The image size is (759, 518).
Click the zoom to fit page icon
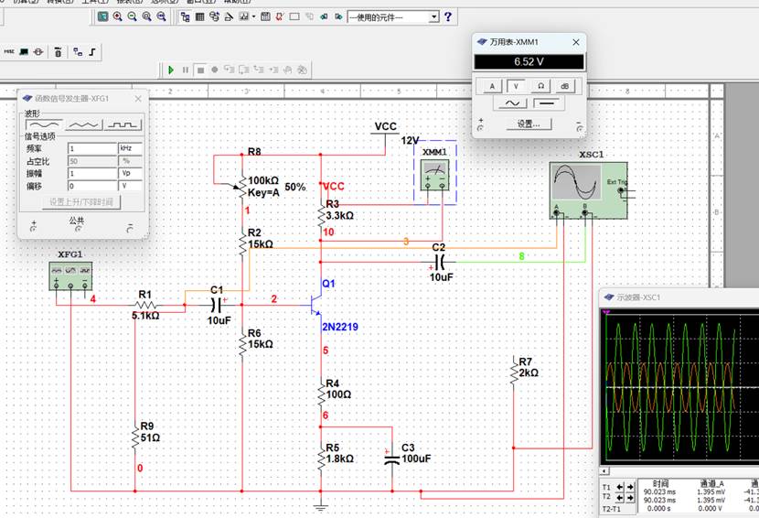point(162,16)
